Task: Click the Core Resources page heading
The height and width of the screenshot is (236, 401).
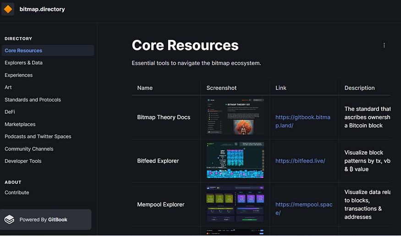Action: [x=185, y=45]
